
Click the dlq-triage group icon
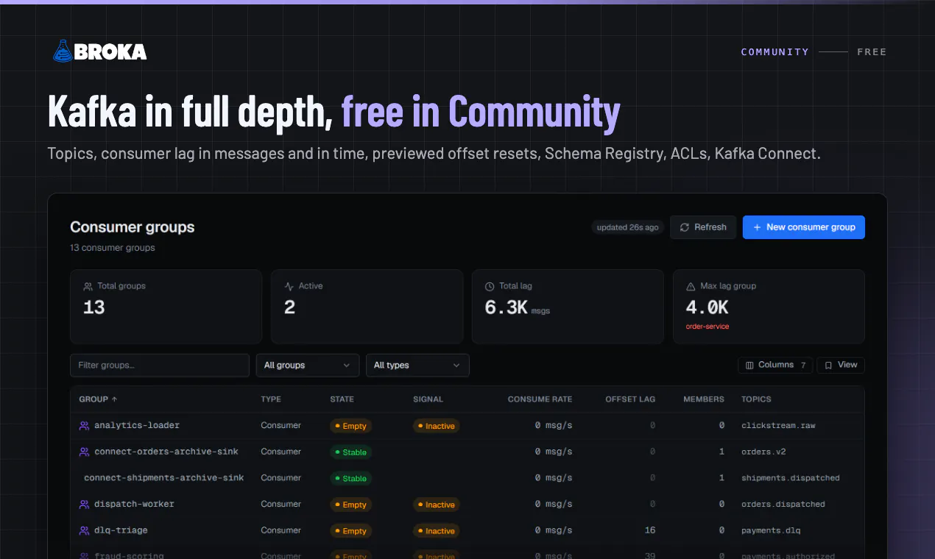84,530
